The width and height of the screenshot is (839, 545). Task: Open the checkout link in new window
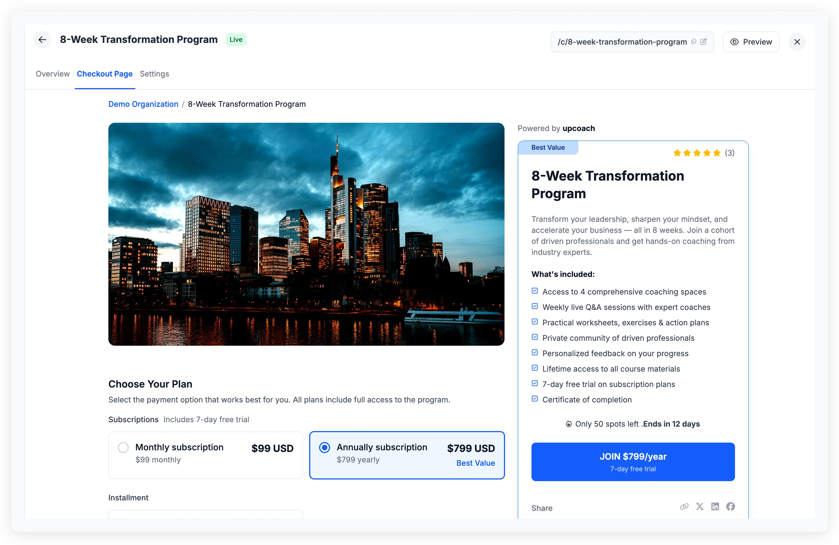pyautogui.click(x=704, y=41)
